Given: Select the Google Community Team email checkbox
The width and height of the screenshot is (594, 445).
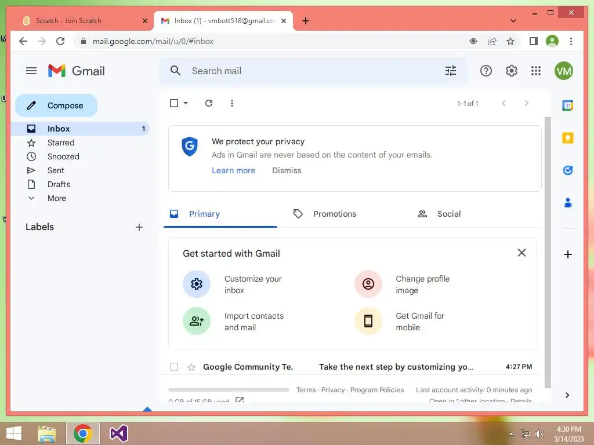Looking at the screenshot, I should [174, 367].
